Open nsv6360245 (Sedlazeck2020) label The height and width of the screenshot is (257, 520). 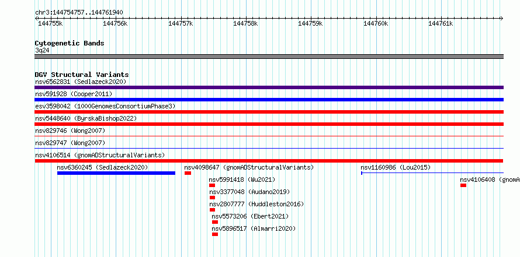102,167
